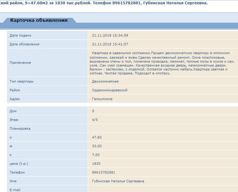238x192 pixels.
Task: Click the 'Этаж' label cell
Action: click(x=47, y=120)
